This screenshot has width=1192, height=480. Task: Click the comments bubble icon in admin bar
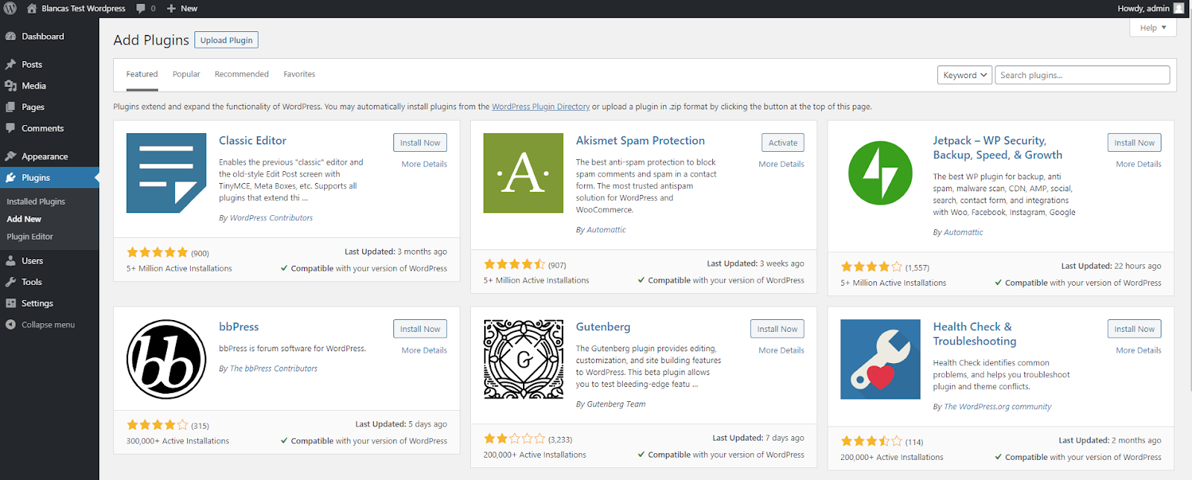tap(141, 9)
